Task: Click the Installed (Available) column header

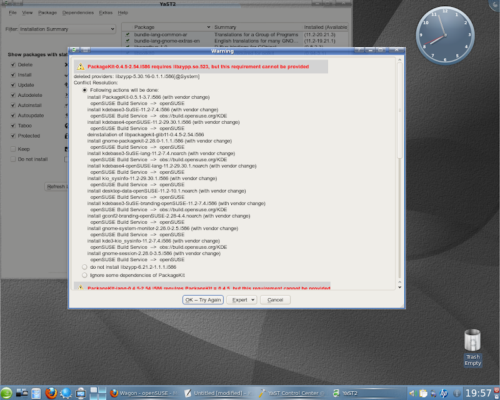Action: [x=325, y=27]
